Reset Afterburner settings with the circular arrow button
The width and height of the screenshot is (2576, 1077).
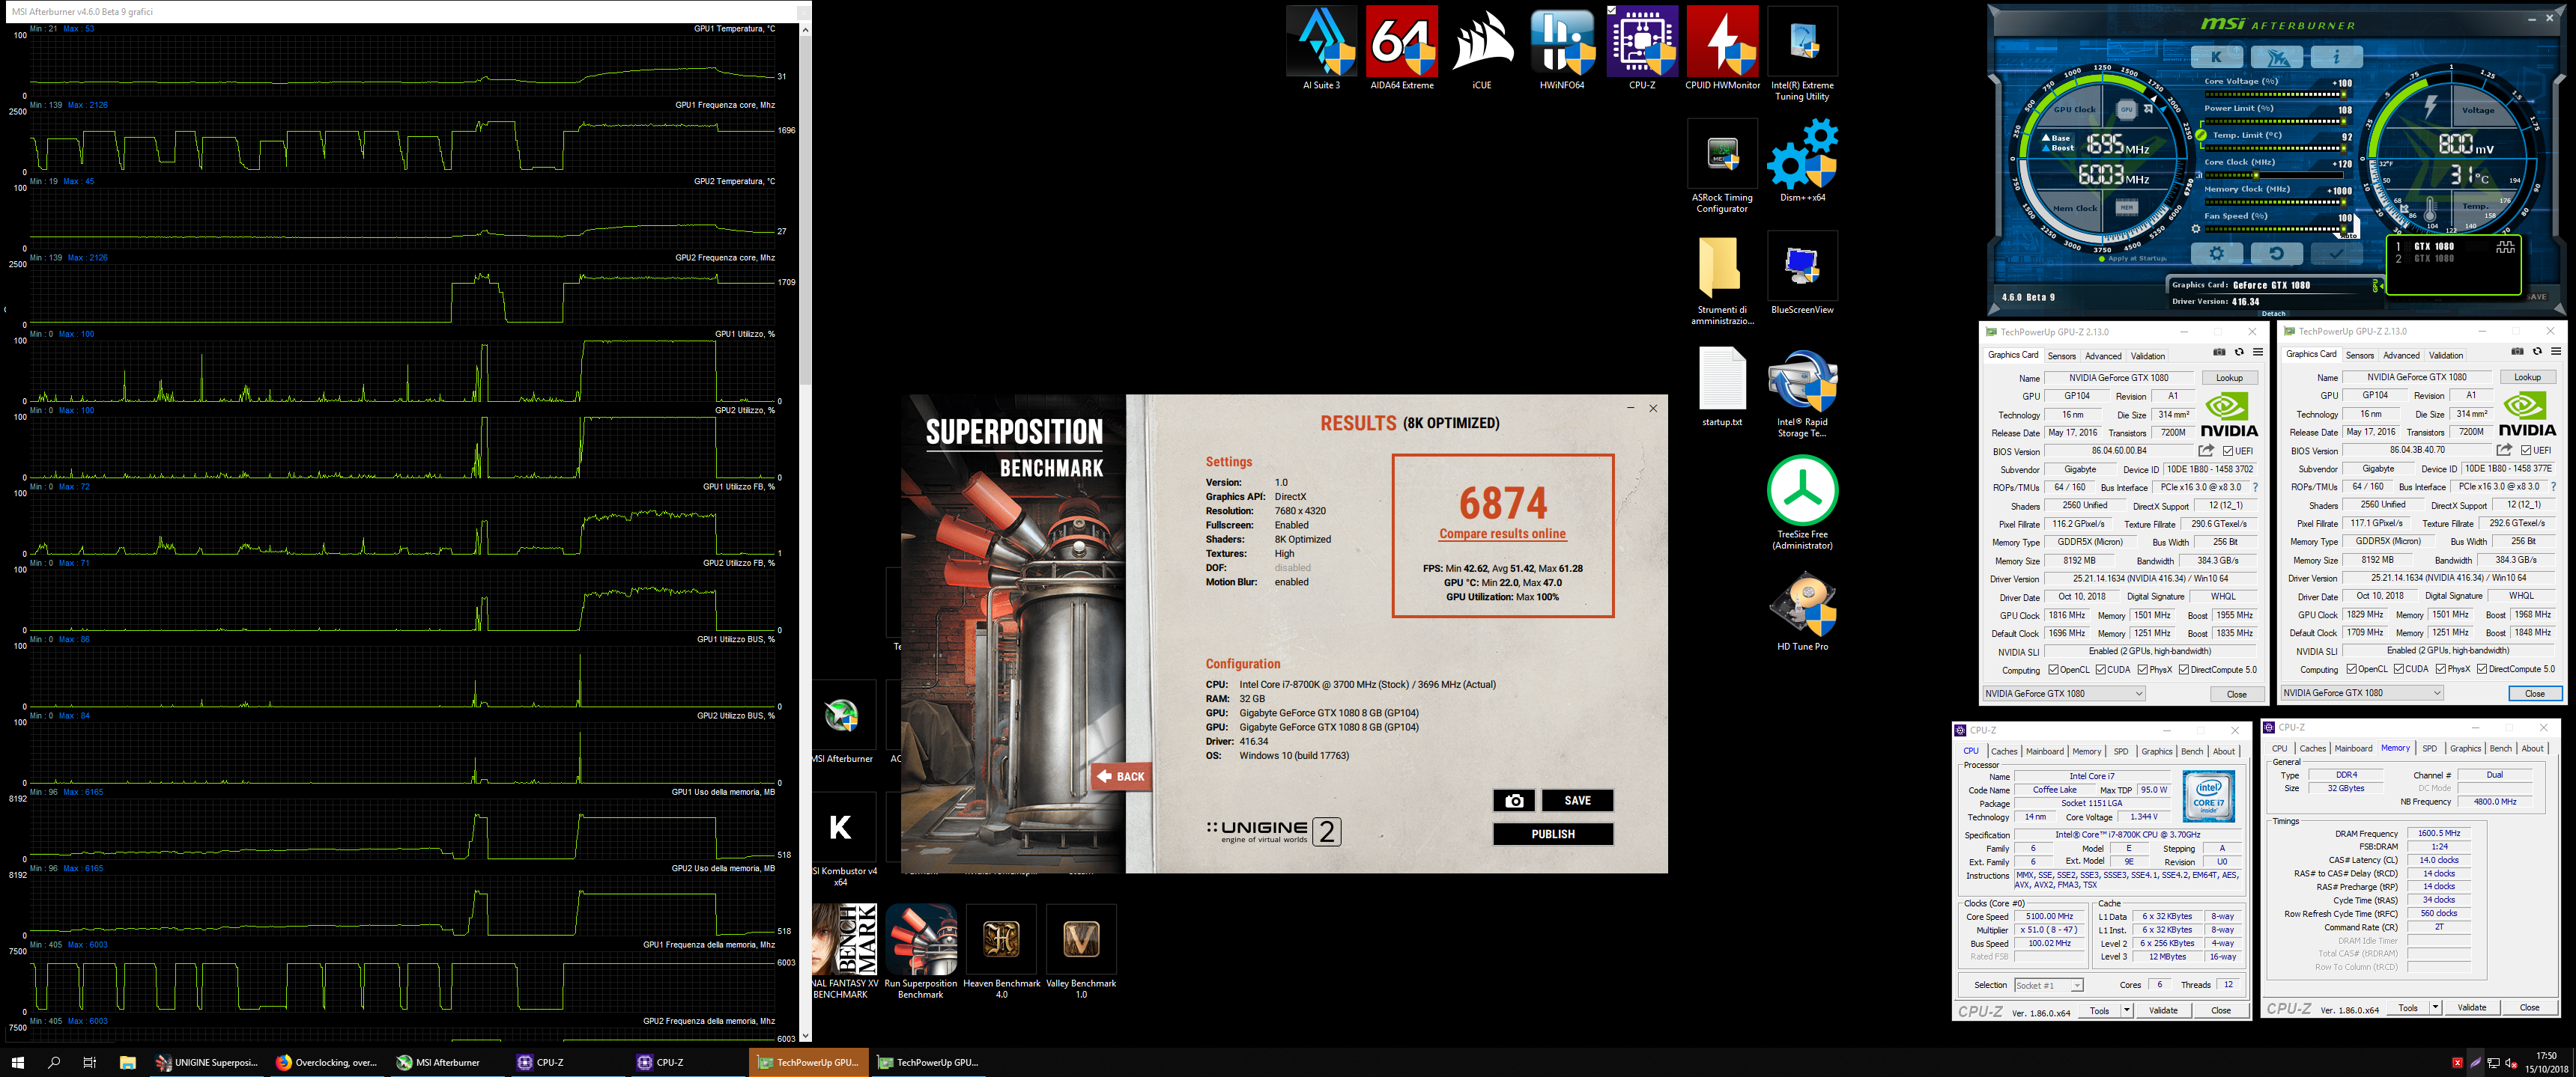2277,254
